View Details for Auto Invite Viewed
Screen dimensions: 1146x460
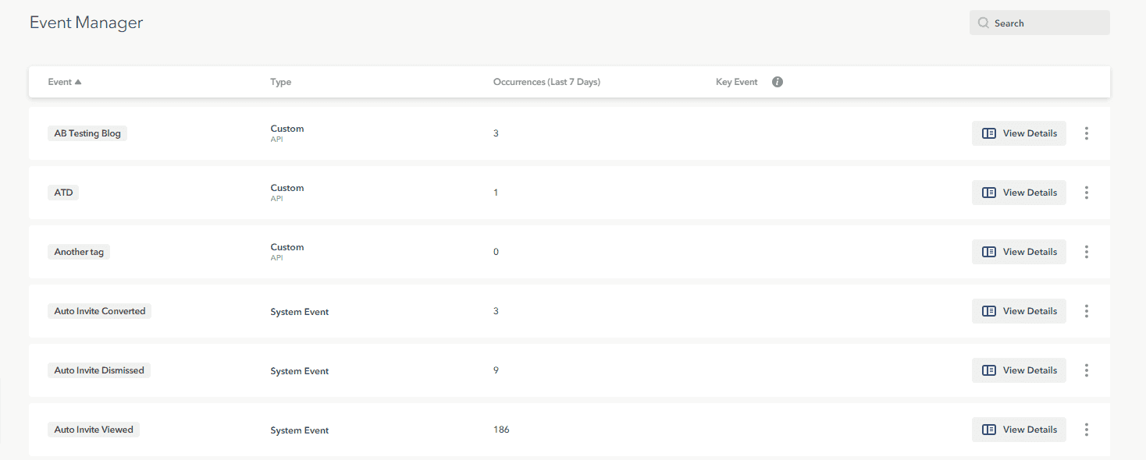[1019, 430]
